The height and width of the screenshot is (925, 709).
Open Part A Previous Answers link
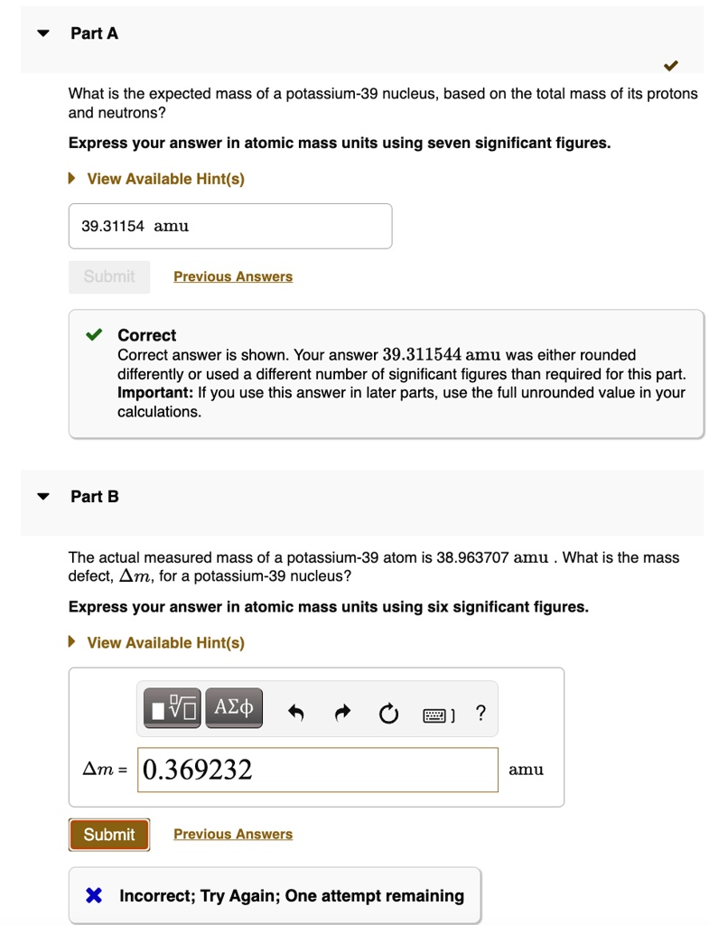(x=233, y=276)
